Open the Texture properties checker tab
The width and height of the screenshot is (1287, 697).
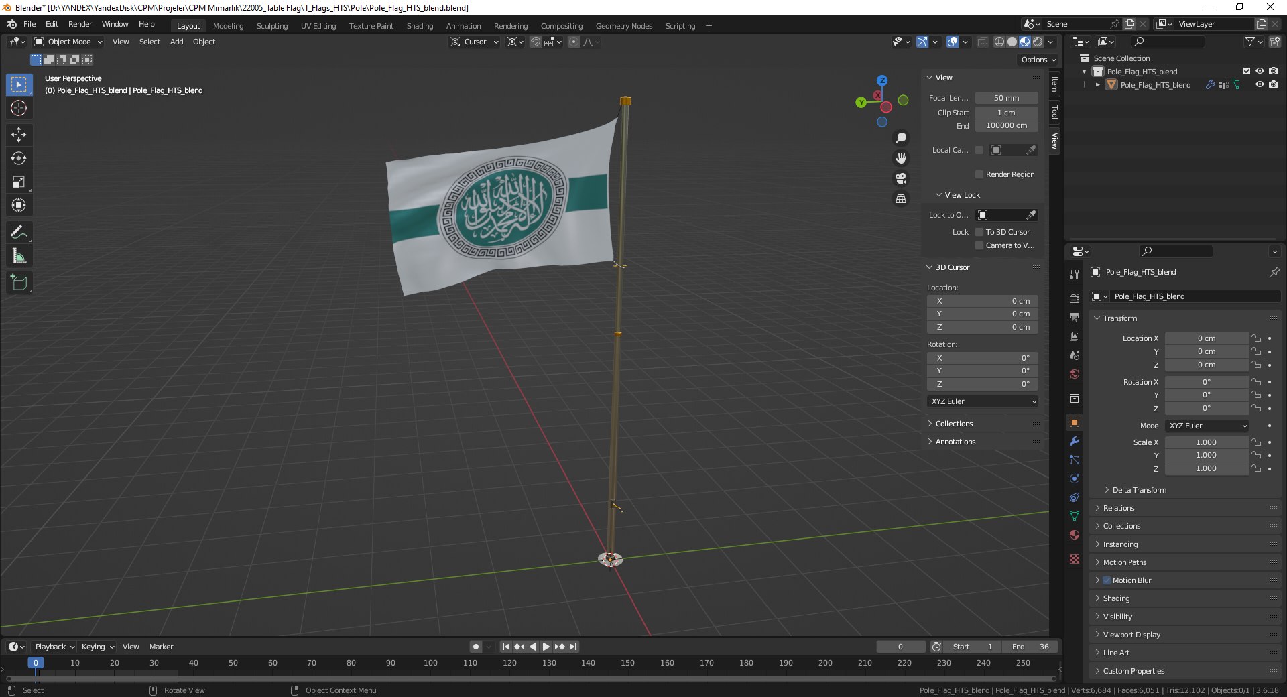(1075, 559)
